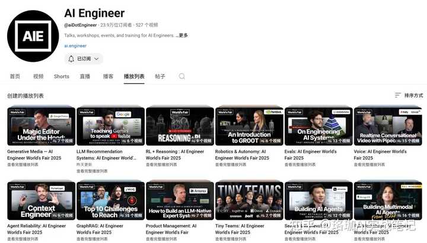Switch to the 播客 tab
This screenshot has height=243, width=427.
point(108,77)
